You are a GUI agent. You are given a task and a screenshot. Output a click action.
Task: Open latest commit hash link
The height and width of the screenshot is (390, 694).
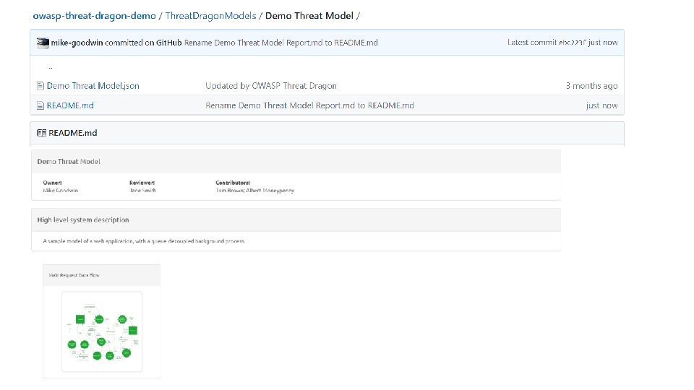click(x=573, y=43)
